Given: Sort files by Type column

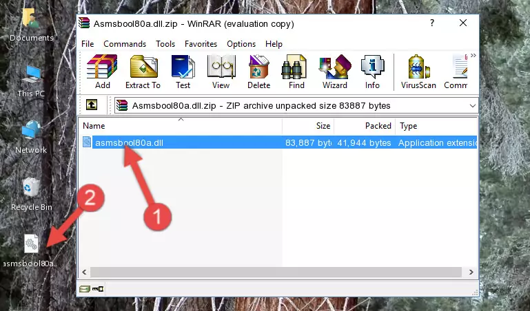Looking at the screenshot, I should pos(436,126).
